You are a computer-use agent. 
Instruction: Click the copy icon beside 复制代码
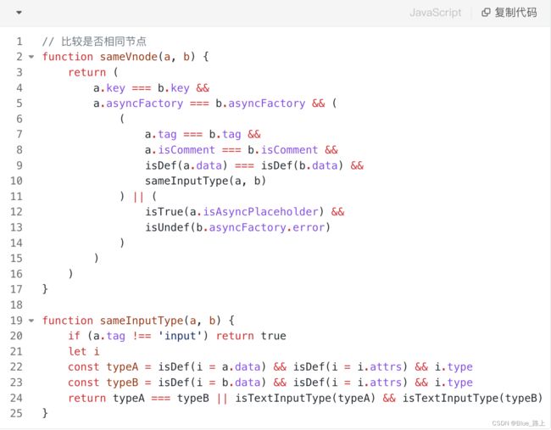coord(486,13)
